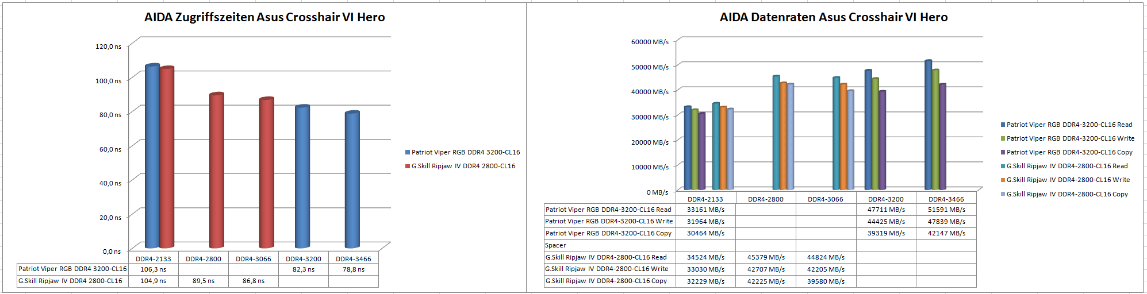Click the '100,0 ns' axis label

coord(108,81)
